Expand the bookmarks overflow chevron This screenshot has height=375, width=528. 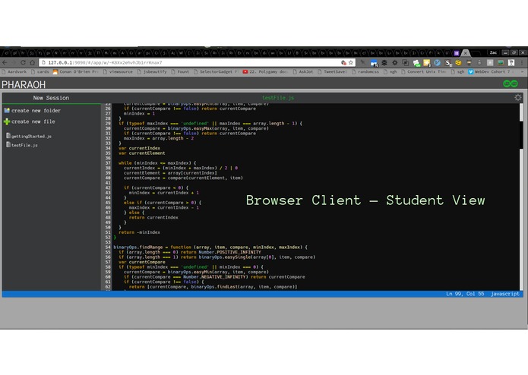click(523, 71)
